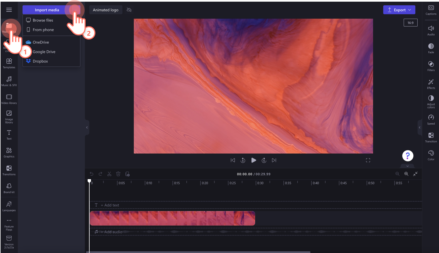Open the Image library panel
The image size is (439, 253).
(x=9, y=117)
